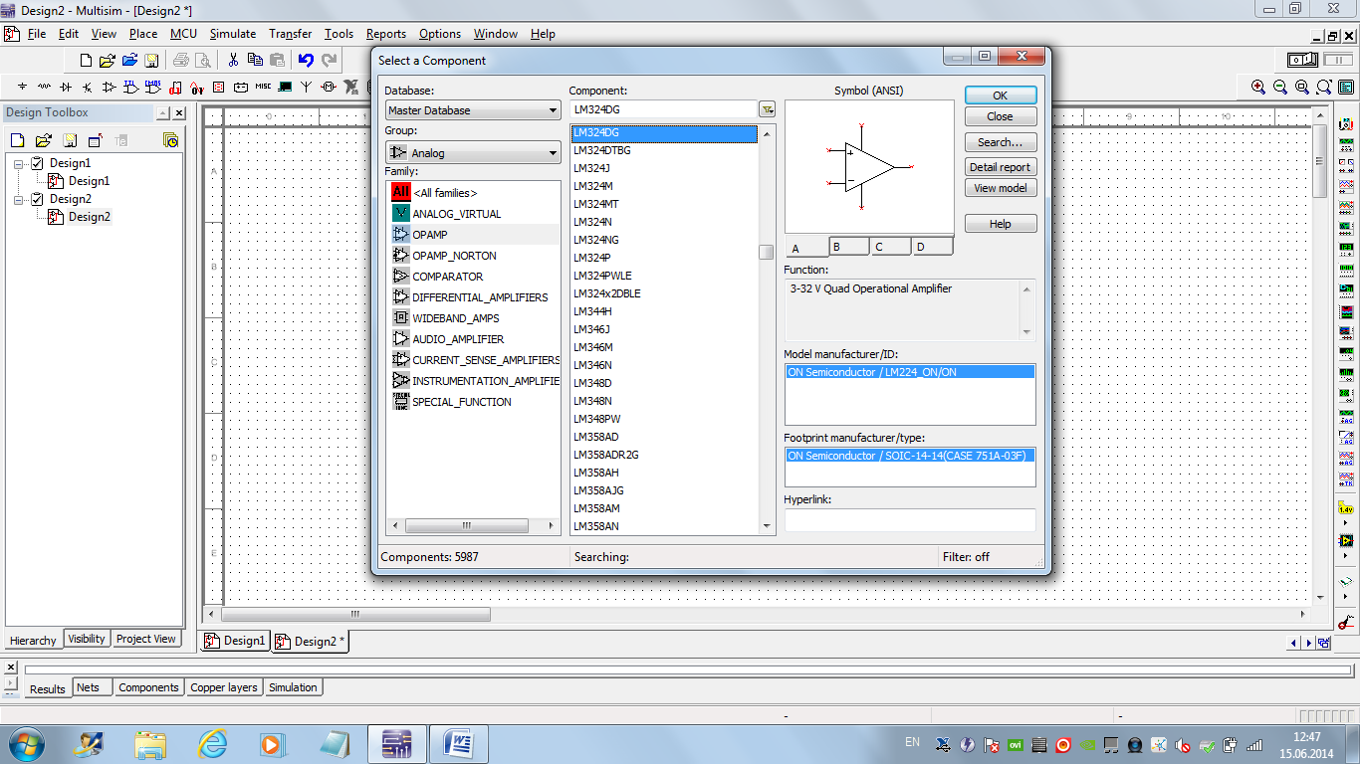Screen dimensions: 1360x764
Task: Open the Transfer menu
Action: click(x=290, y=34)
